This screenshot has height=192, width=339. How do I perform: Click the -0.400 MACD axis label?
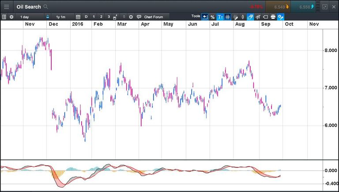click(331, 184)
